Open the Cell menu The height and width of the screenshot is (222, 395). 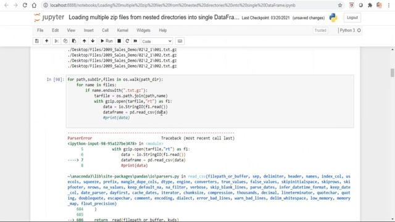pos(105,30)
